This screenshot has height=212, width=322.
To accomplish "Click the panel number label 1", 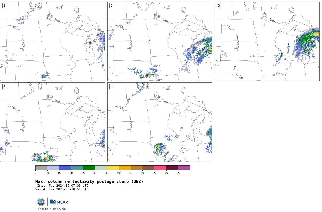I will coord(4,6).
